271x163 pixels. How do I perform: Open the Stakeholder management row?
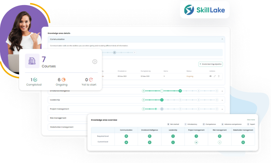(68, 127)
